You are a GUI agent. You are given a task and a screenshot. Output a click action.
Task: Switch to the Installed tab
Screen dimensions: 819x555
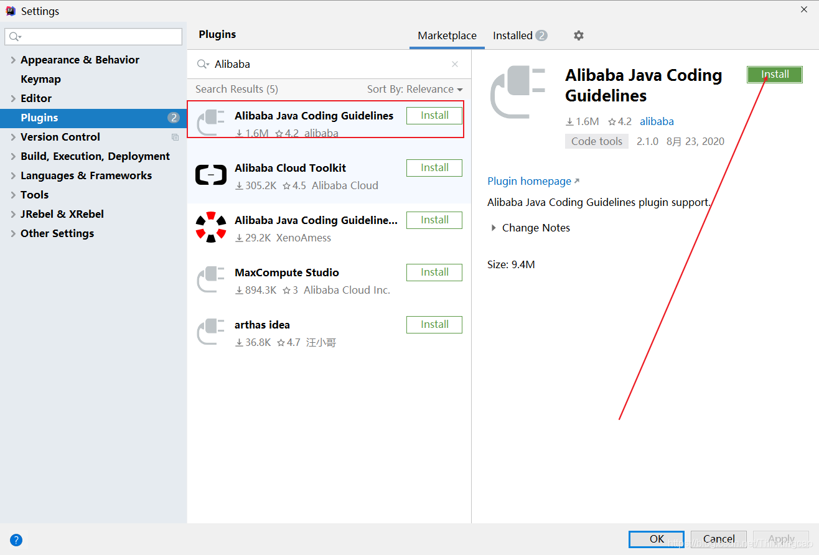(x=520, y=35)
